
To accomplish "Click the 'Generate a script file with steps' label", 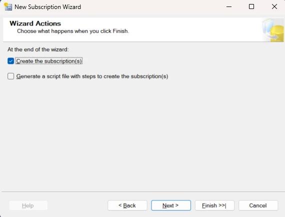I will tap(92, 76).
